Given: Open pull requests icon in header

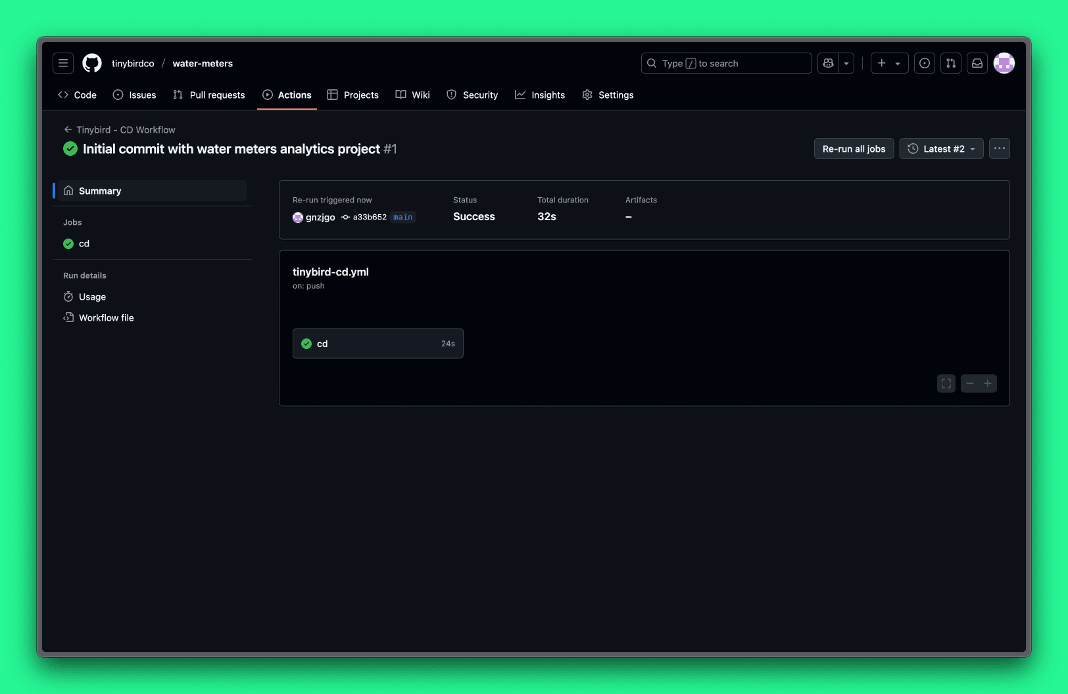Looking at the screenshot, I should pos(950,63).
